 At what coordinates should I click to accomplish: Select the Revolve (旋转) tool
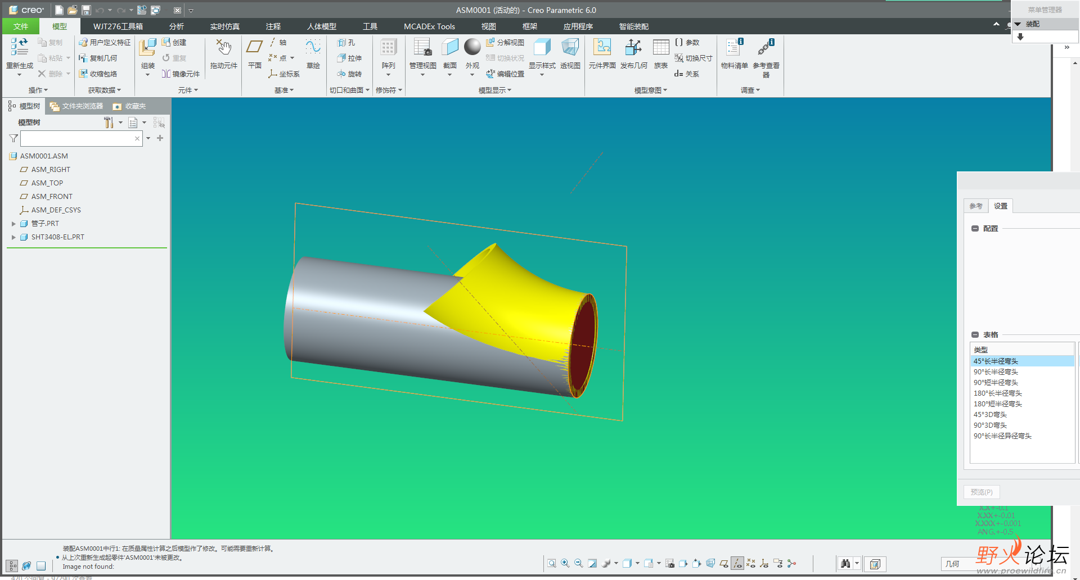349,74
